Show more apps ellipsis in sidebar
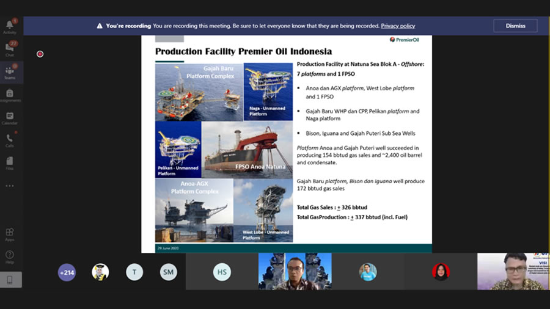 point(9,186)
